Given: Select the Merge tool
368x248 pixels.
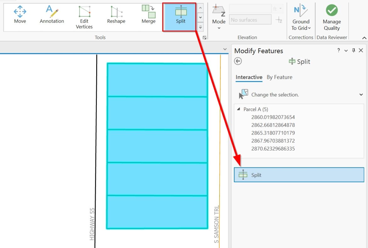Looking at the screenshot, I should coord(148,15).
